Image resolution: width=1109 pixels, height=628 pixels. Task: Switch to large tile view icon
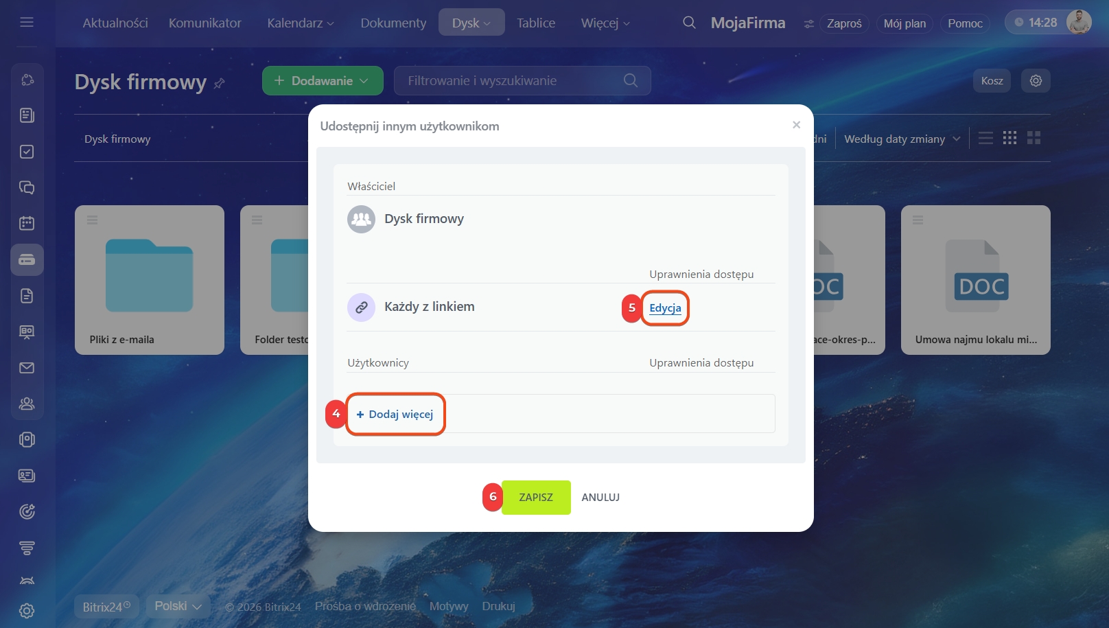pos(1034,138)
